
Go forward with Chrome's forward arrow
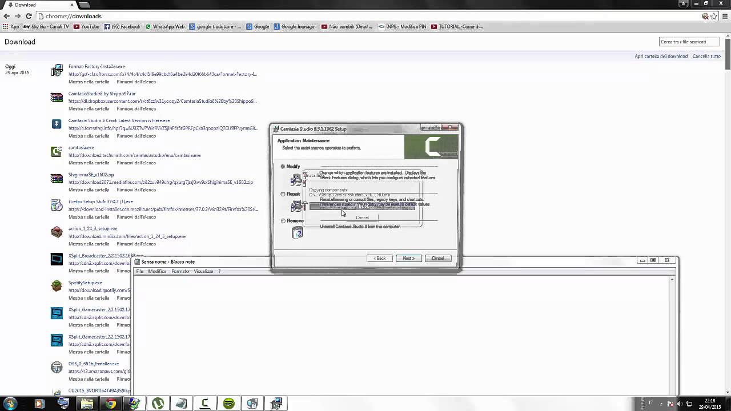coord(18,16)
